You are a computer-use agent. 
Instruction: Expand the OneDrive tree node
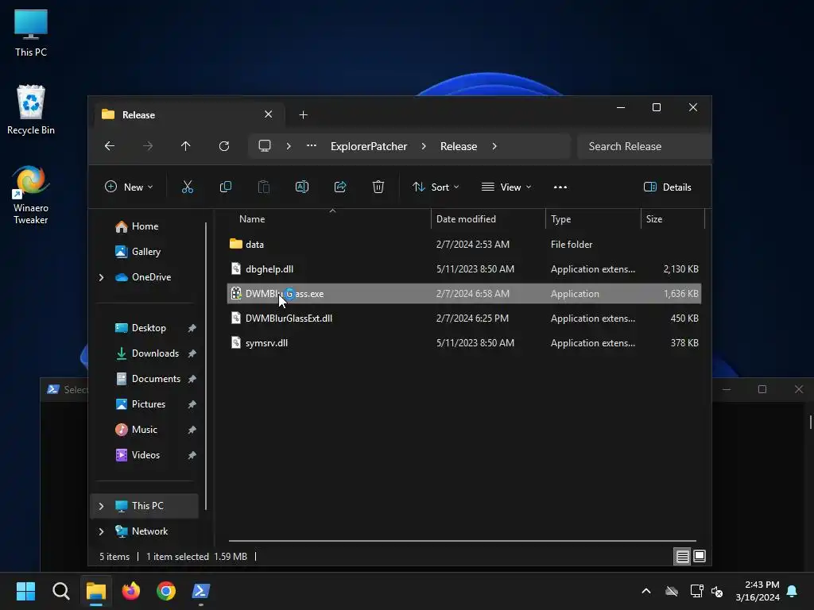101,277
